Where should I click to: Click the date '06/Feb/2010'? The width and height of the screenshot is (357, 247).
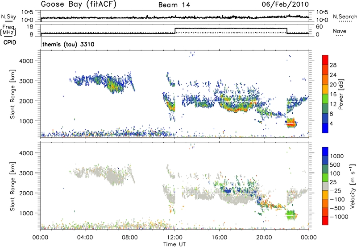pos(285,4)
